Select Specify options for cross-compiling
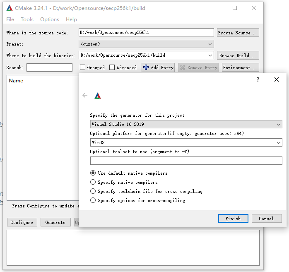Image resolution: width=289 pixels, height=272 pixels. 93,200
